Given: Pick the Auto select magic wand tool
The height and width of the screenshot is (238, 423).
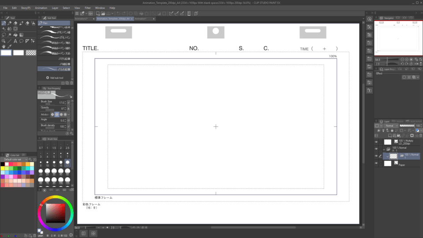Looking at the screenshot, I should pos(9,35).
